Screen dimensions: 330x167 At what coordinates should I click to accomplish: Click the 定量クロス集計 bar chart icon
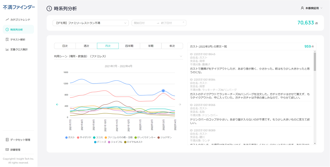(x=7, y=49)
